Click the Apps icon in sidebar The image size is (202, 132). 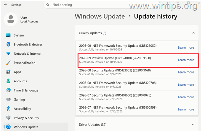[x=8, y=72]
